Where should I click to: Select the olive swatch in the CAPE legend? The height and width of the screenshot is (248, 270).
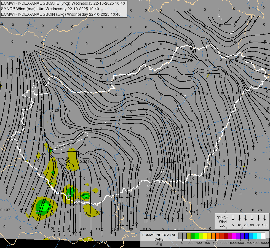coord(189,236)
